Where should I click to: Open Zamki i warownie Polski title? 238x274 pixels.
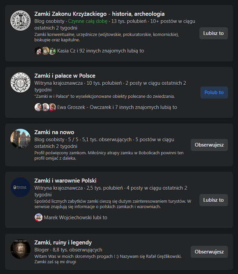65,181
